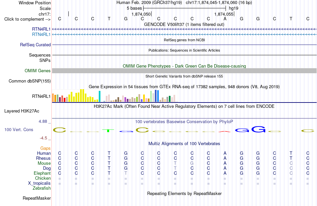Click the 'Dog' alignment row label
Viewport: 317px width, 206px height.
tap(47, 168)
